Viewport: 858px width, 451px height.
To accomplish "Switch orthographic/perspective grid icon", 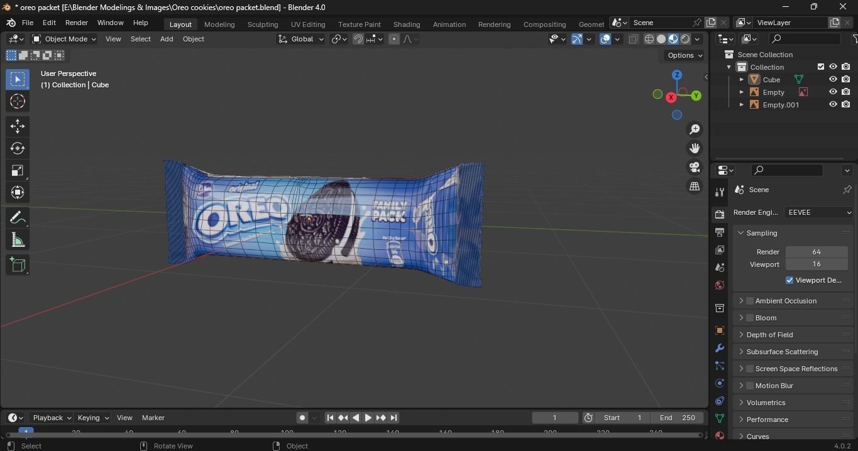I will 695,187.
